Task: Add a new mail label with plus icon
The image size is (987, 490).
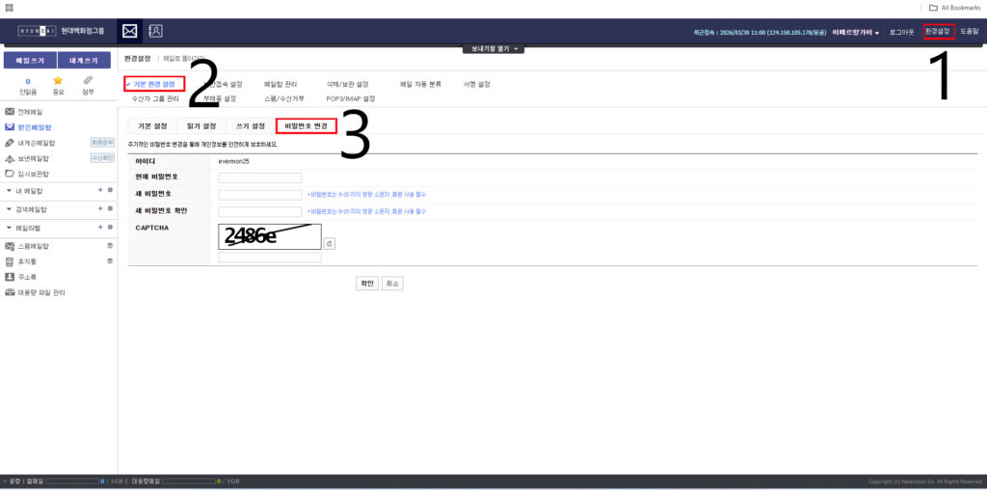Action: (x=99, y=227)
